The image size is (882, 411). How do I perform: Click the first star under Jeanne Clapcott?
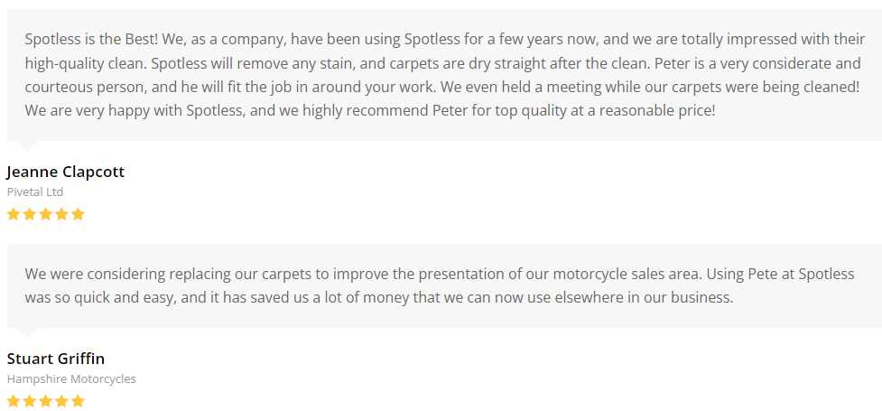point(14,214)
